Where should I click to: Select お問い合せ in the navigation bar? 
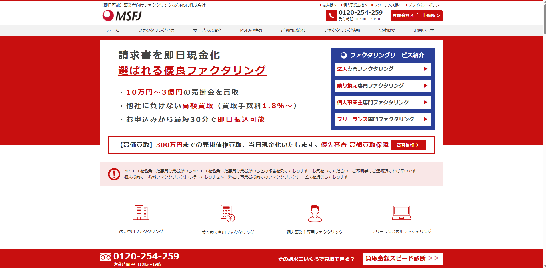[x=424, y=30]
